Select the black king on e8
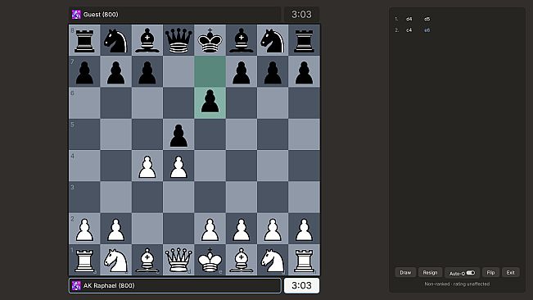 (210, 40)
